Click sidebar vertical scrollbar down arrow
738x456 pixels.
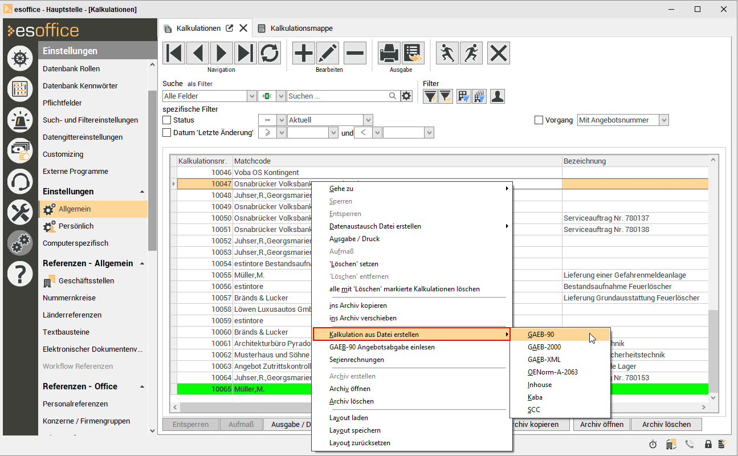coord(152,430)
